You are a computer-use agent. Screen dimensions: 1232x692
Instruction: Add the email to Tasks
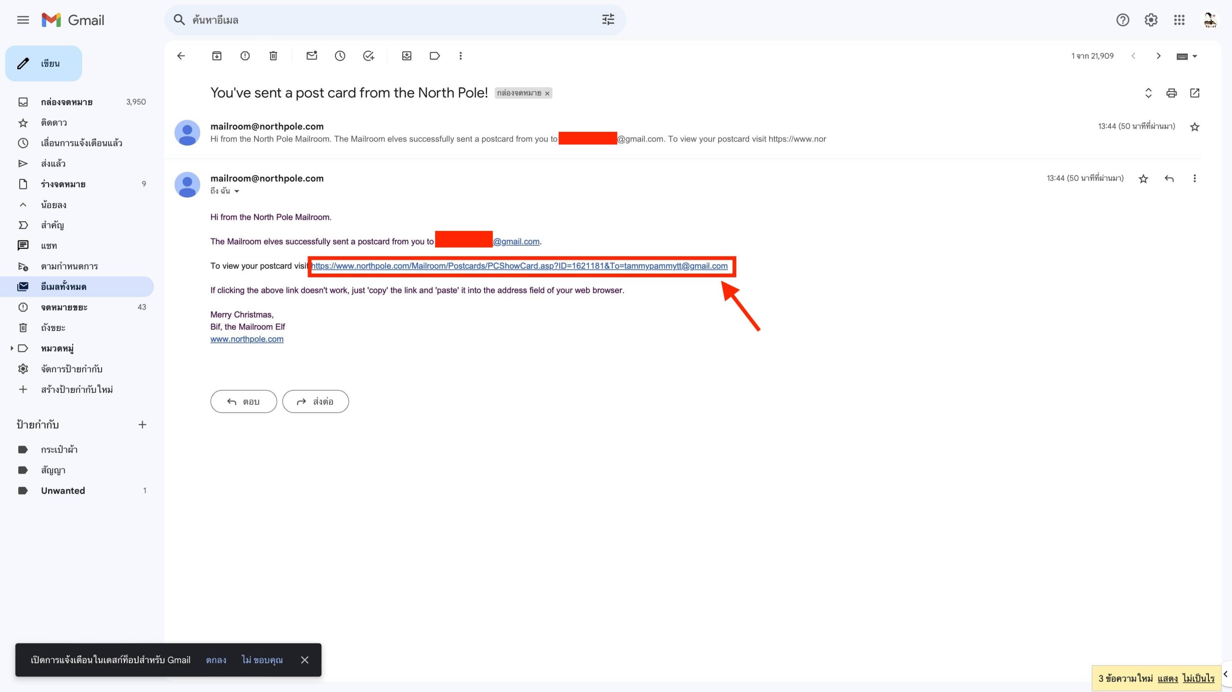[368, 56]
